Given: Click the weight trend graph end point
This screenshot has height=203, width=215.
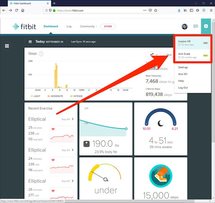Looking at the screenshot, I should click(x=126, y=129).
